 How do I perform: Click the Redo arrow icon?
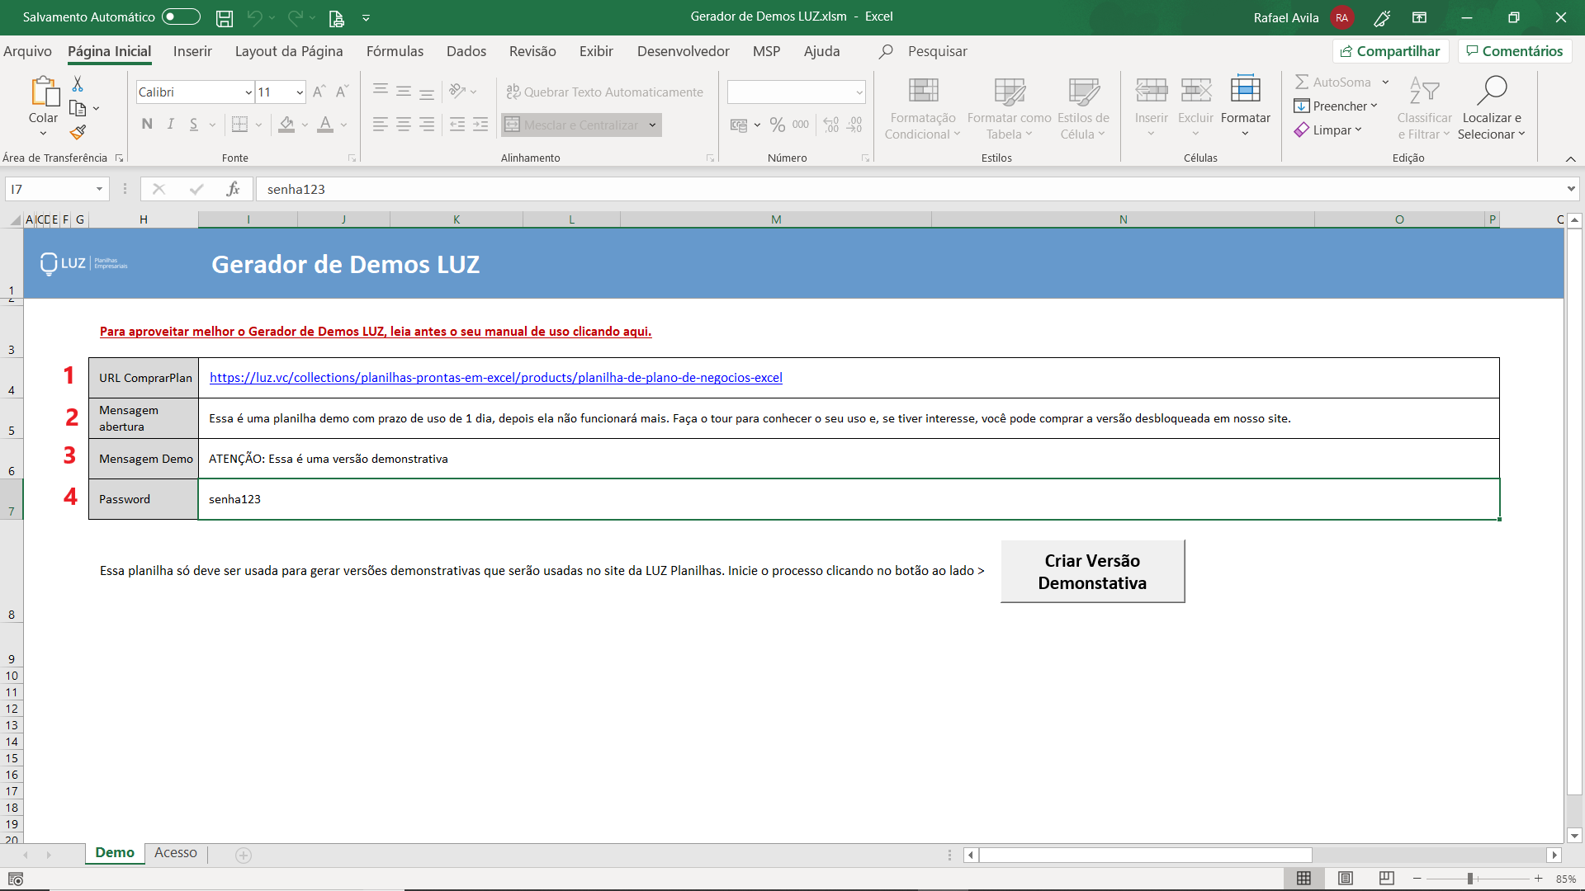tap(295, 17)
